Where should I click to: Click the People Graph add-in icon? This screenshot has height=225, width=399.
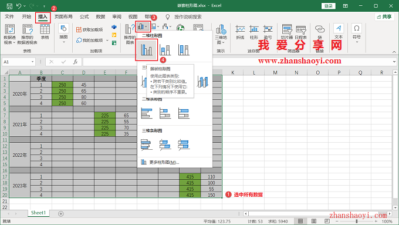click(x=114, y=43)
